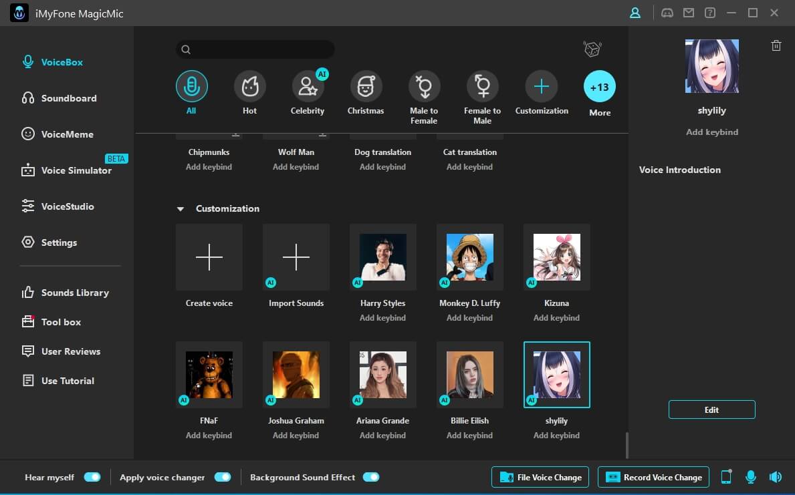
Task: Add keybind for Cat translation voice
Action: point(469,167)
